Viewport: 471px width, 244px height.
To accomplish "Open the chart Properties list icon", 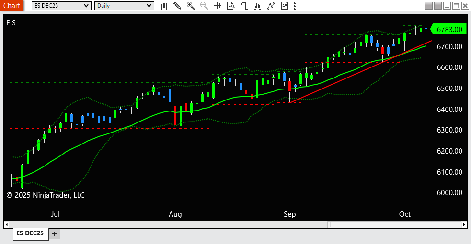I will point(298,6).
